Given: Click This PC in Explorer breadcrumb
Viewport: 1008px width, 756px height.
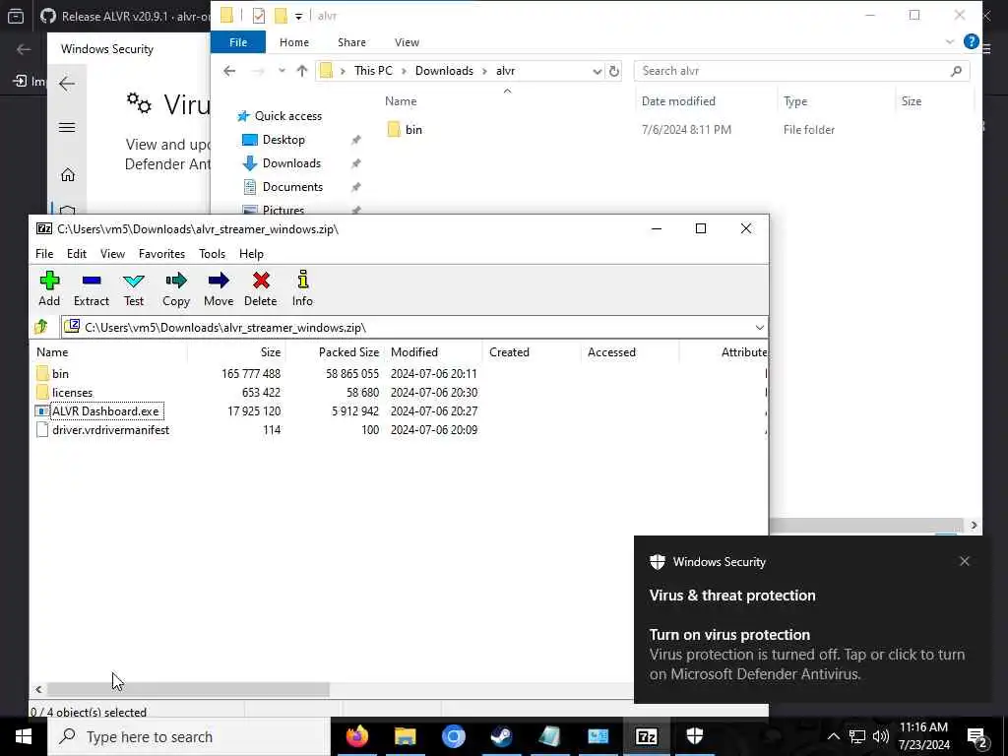Looking at the screenshot, I should click(373, 71).
